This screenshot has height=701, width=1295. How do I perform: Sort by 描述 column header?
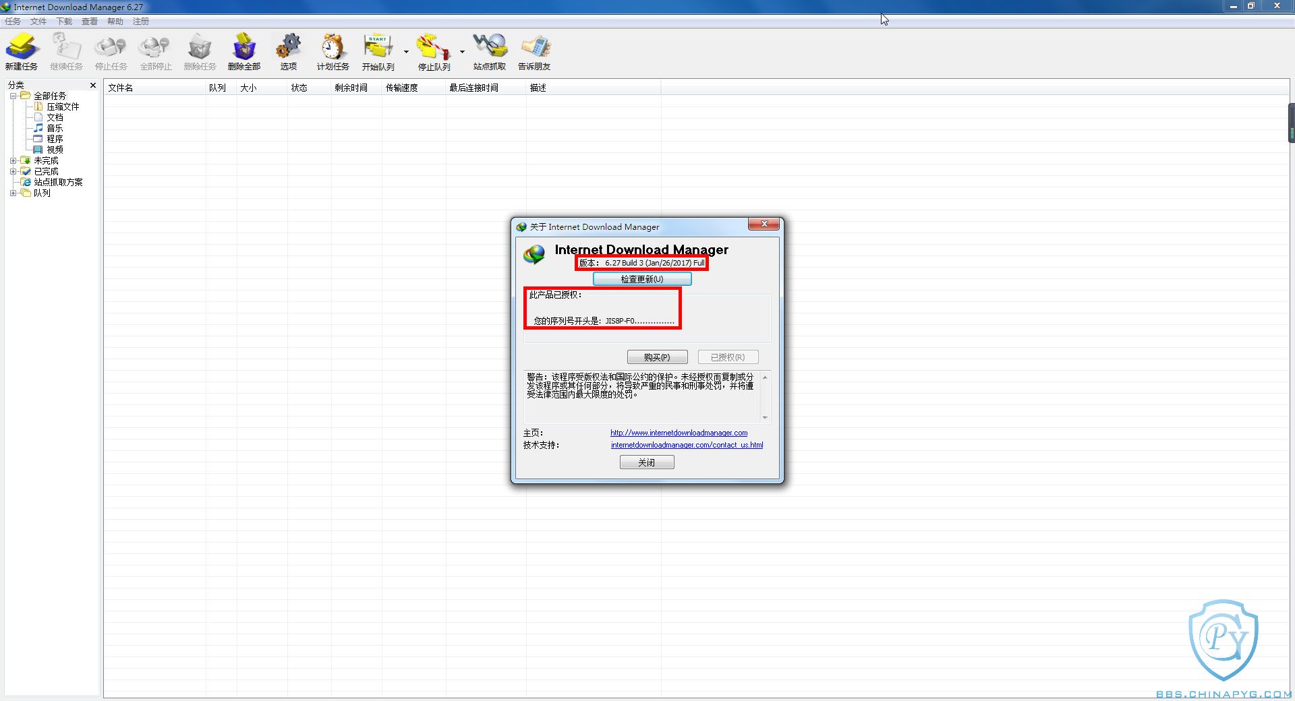pyautogui.click(x=594, y=88)
